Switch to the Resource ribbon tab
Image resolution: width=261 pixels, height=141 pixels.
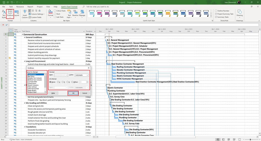click(20, 7)
